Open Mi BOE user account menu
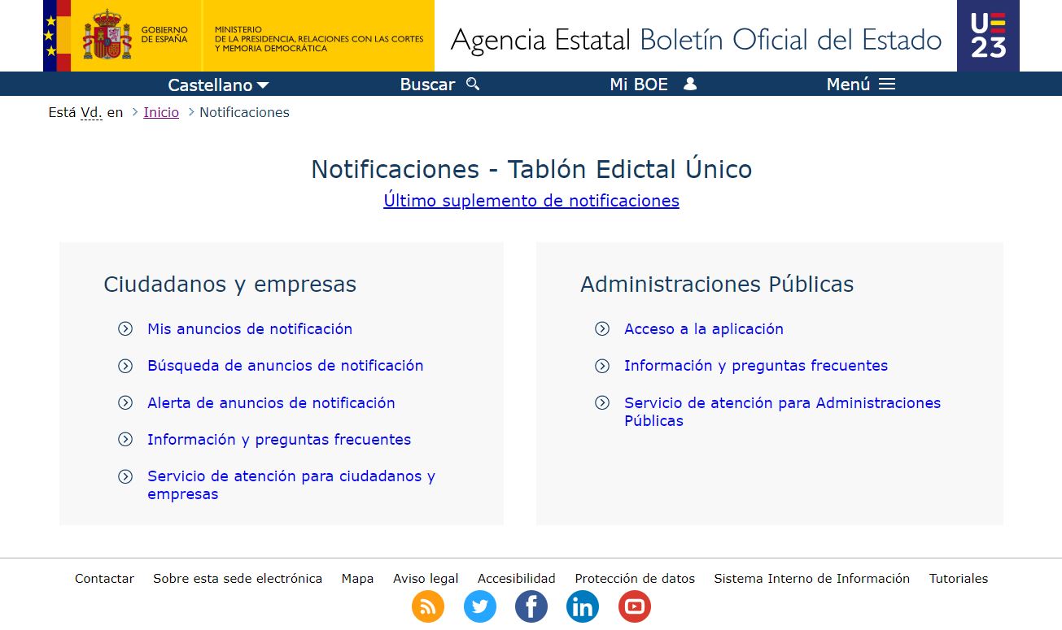The height and width of the screenshot is (630, 1062). pyautogui.click(x=653, y=85)
